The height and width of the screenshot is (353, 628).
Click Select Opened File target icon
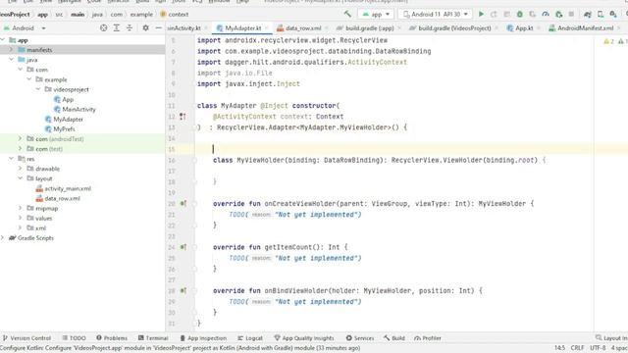104,28
